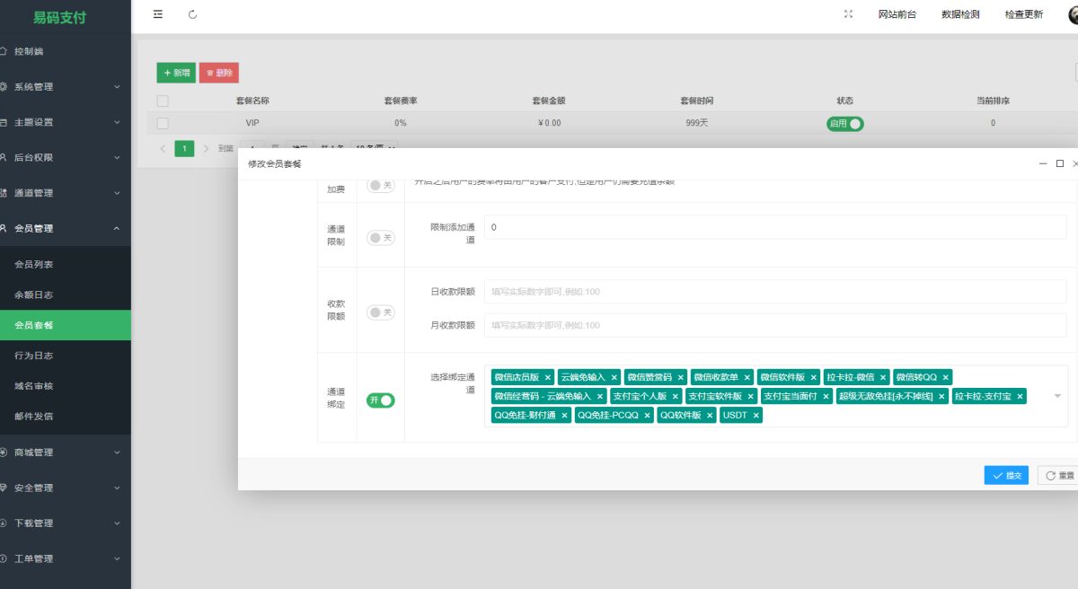Click the 提交 submit button
The height and width of the screenshot is (589, 1078).
point(1006,475)
